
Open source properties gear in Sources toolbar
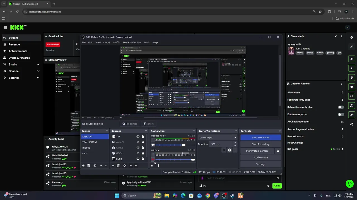point(124,166)
